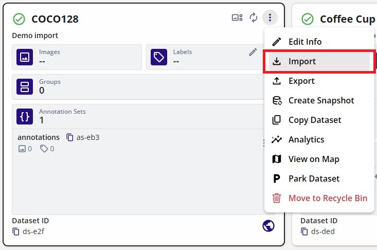This screenshot has width=377, height=250.
Task: Click the sparkline icon next to Analytics
Action: click(277, 139)
